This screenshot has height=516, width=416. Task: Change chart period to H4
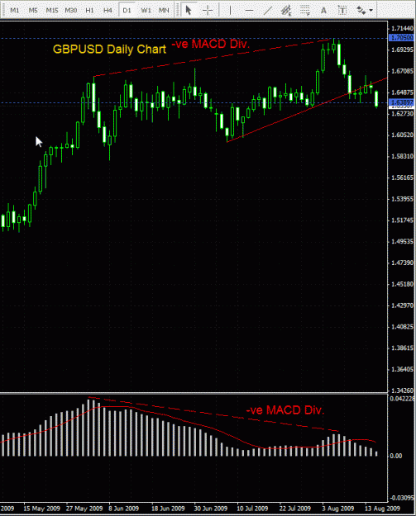[108, 11]
